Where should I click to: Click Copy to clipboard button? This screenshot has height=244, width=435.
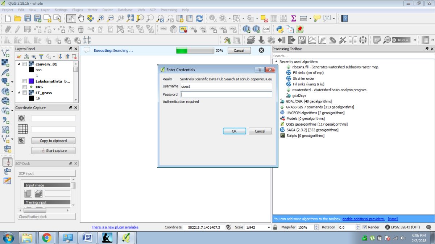53,140
